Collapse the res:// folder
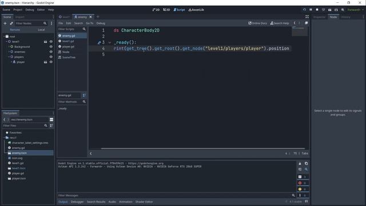This screenshot has width=366, height=206. (x=4, y=138)
